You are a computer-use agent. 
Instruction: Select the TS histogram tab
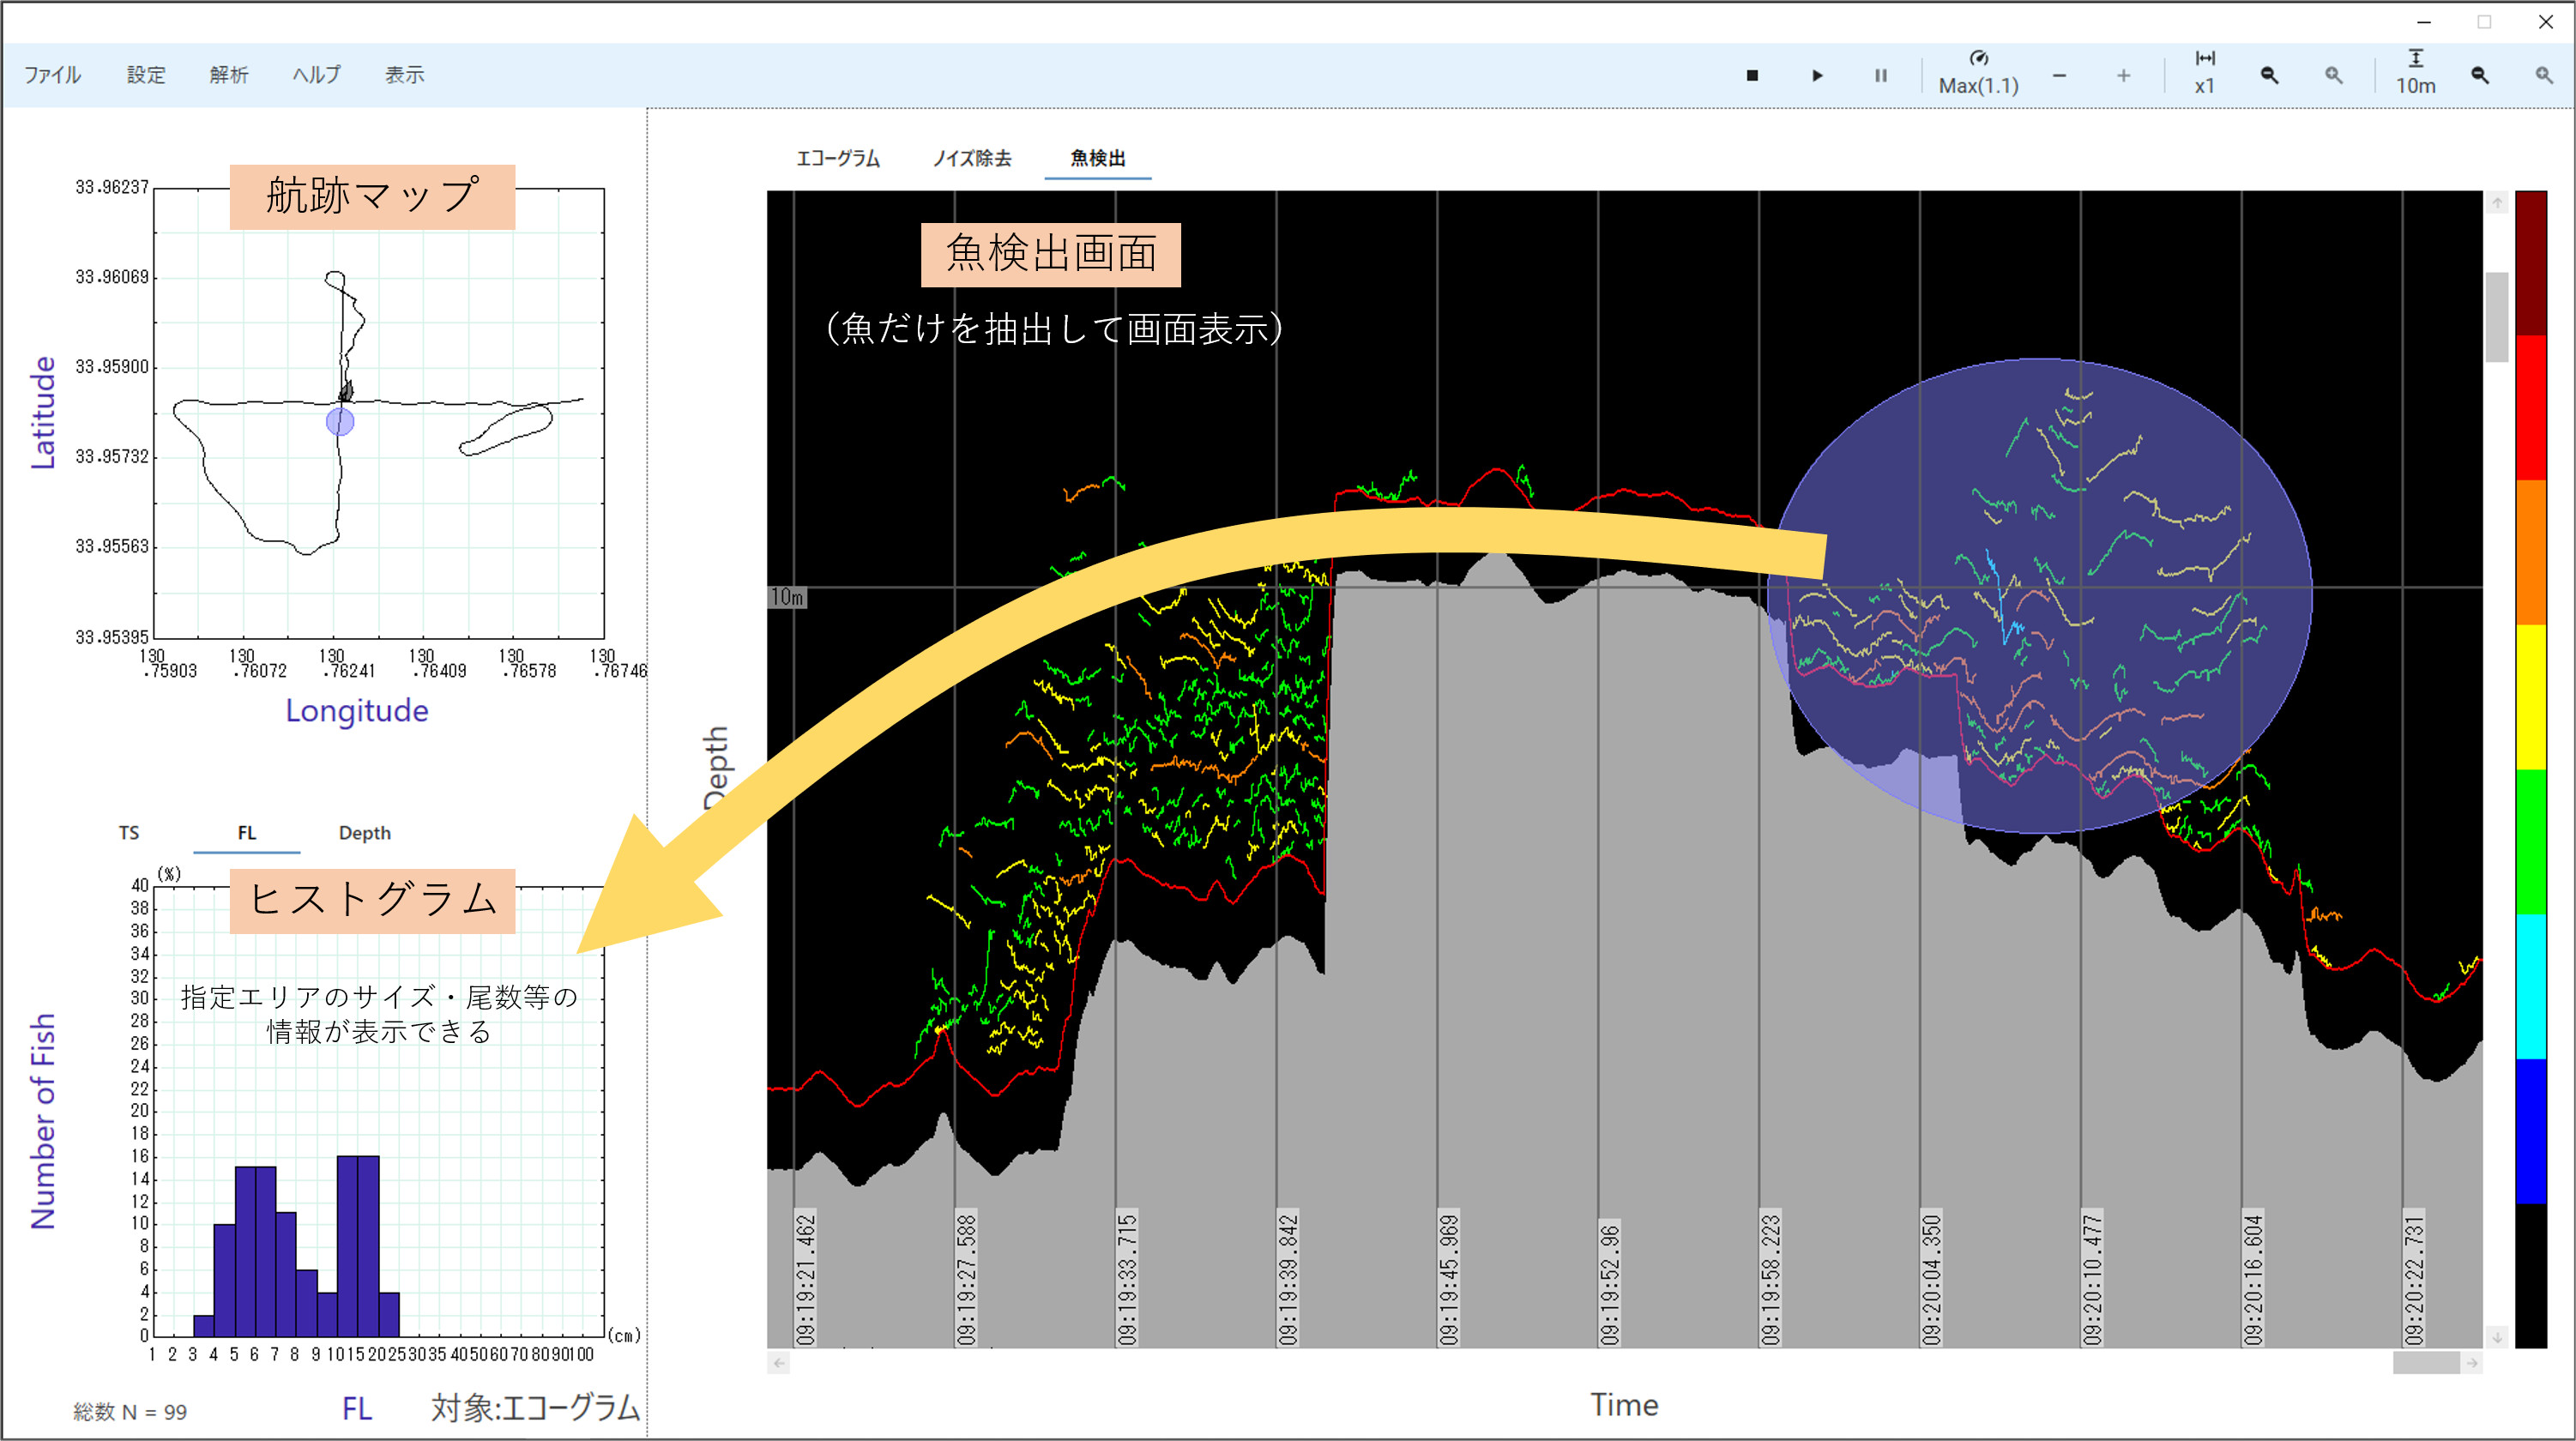point(129,833)
